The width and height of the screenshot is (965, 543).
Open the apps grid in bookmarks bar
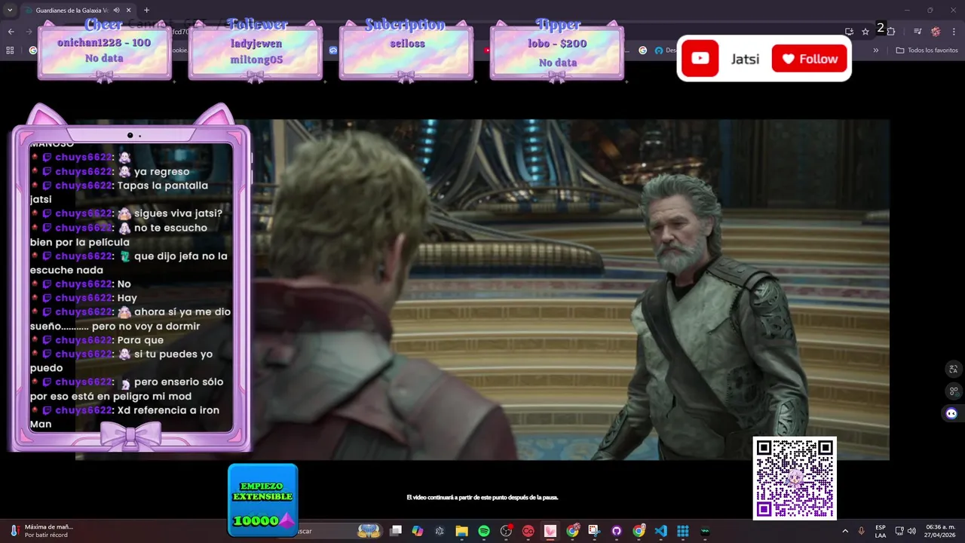[10, 51]
